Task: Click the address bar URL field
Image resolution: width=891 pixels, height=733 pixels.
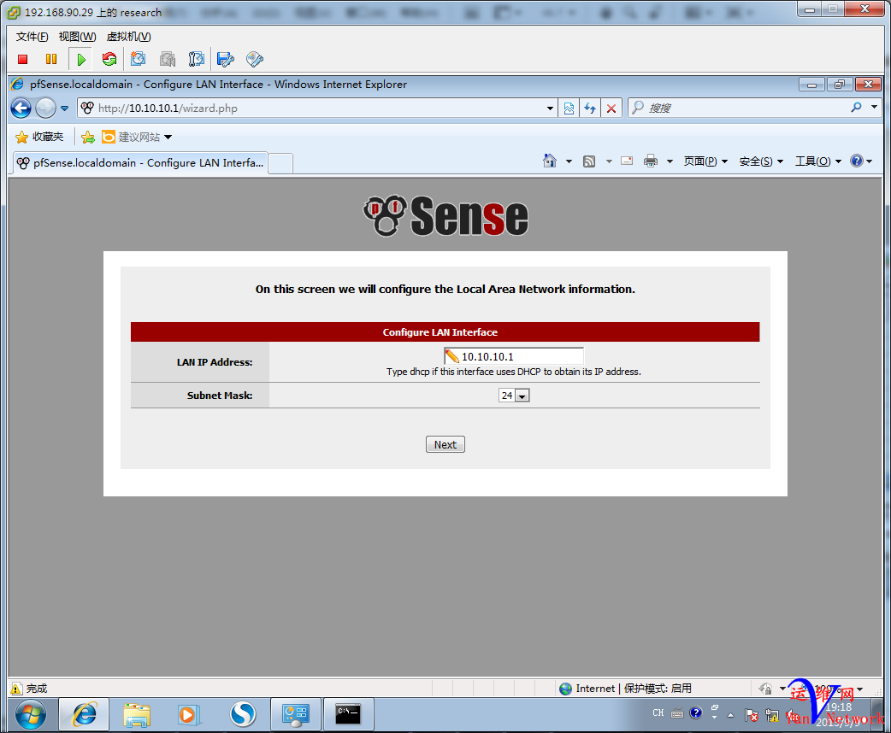Action: pyautogui.click(x=318, y=108)
